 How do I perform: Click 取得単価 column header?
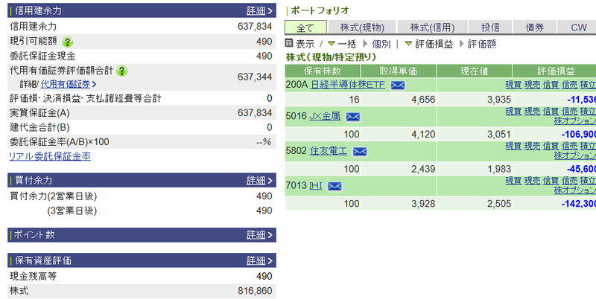coord(399,71)
